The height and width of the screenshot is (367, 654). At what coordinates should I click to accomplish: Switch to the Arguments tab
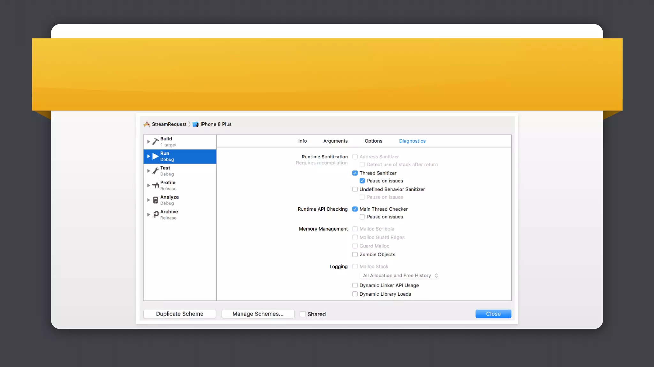click(335, 141)
